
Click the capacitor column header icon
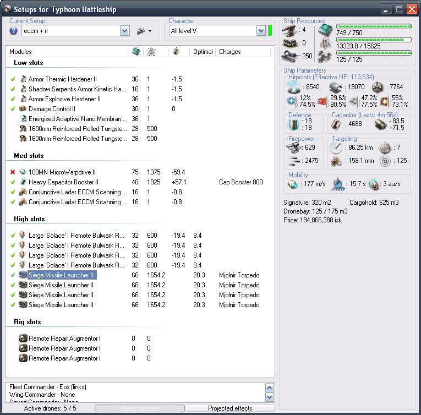pyautogui.click(x=176, y=51)
